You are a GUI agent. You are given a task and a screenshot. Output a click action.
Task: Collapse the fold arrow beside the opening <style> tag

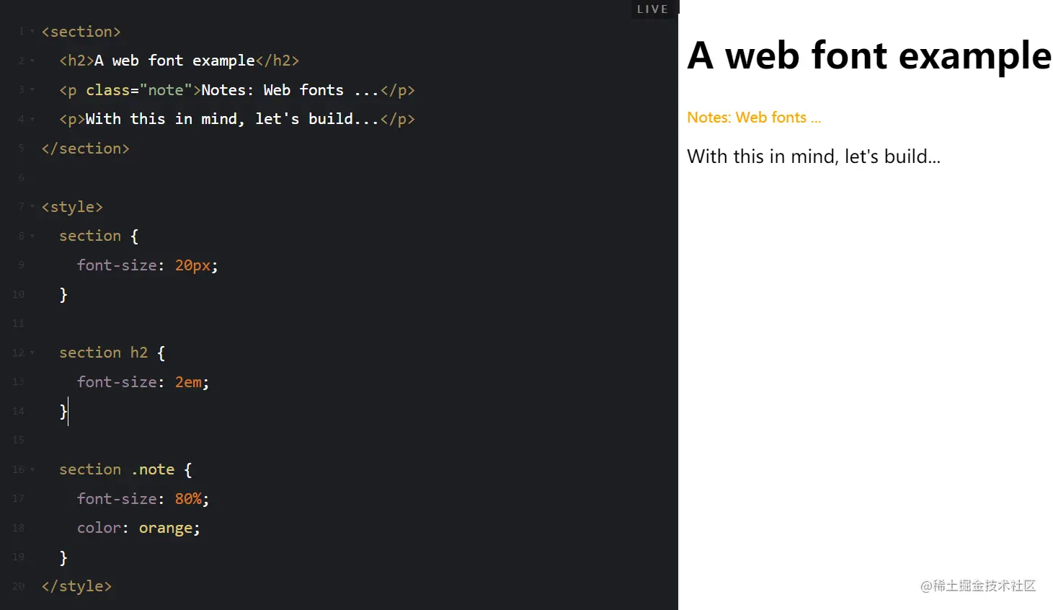coord(32,207)
